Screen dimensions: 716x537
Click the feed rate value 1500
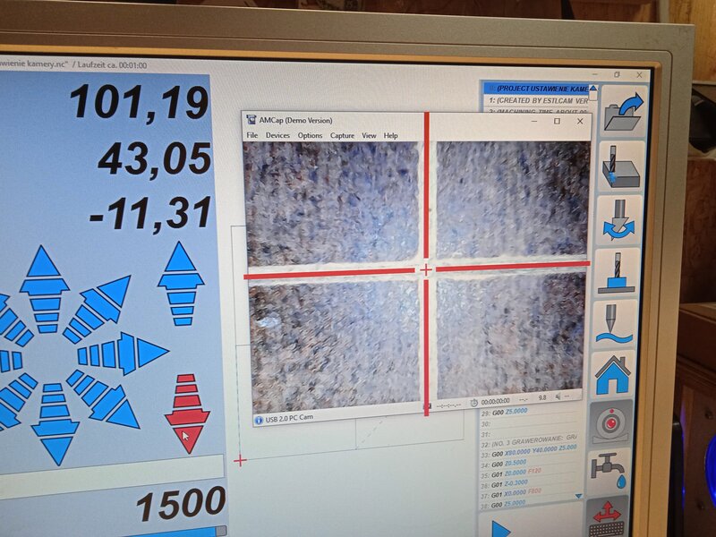[x=181, y=504]
